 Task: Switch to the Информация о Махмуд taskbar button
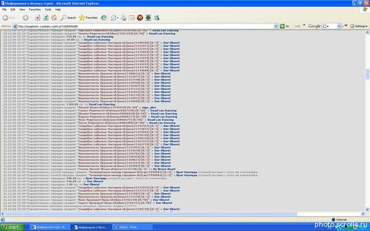click(x=91, y=227)
